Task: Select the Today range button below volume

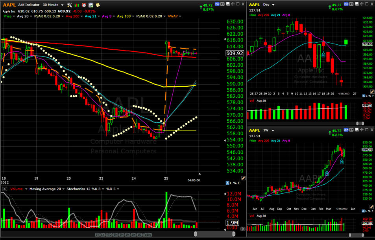Action: [147, 235]
